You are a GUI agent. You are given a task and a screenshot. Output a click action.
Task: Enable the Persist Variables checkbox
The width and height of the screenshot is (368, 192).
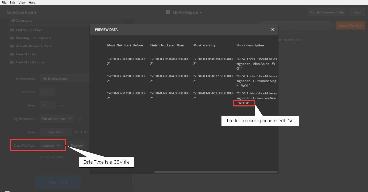pos(33,157)
